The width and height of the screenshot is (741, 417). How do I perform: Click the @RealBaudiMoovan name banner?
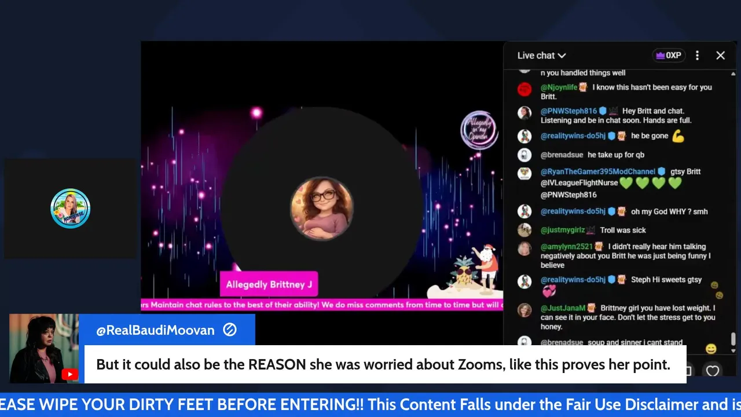pyautogui.click(x=167, y=330)
